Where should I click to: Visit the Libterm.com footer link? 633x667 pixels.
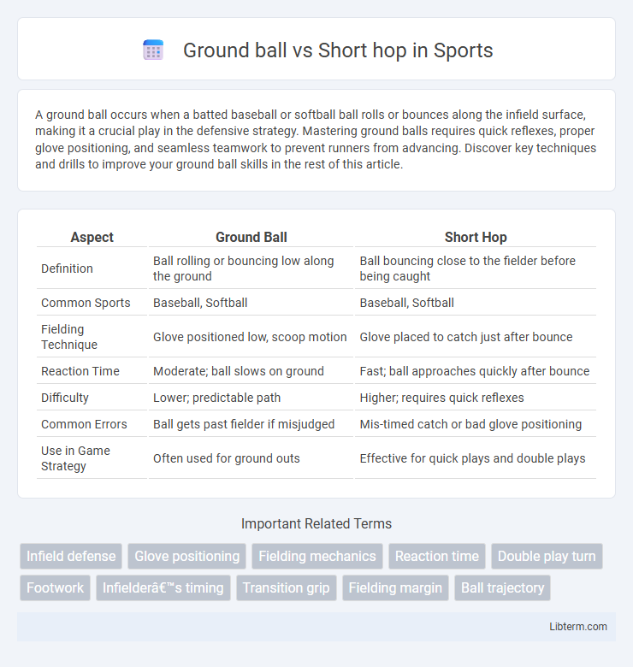(x=578, y=627)
